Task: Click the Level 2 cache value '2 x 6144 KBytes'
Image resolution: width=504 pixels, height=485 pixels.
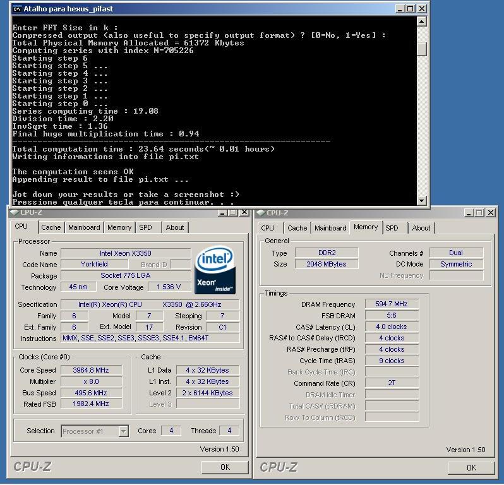Action: point(207,393)
